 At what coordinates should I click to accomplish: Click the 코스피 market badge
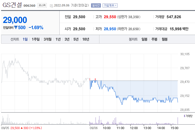[x=42, y=5]
